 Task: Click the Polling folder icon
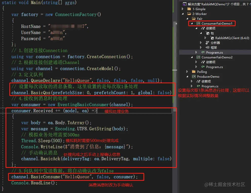pyautogui.click(x=194, y=72)
